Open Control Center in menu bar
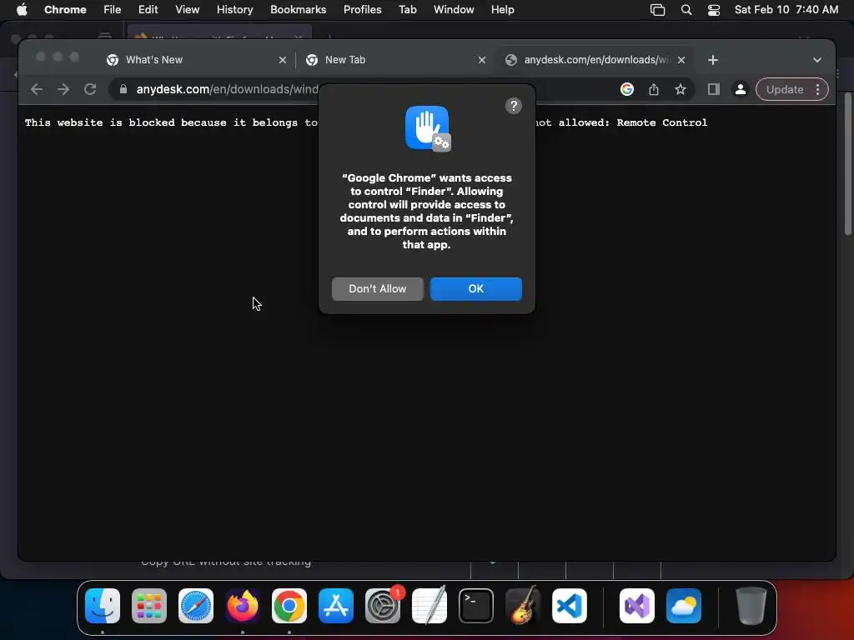 tap(714, 10)
